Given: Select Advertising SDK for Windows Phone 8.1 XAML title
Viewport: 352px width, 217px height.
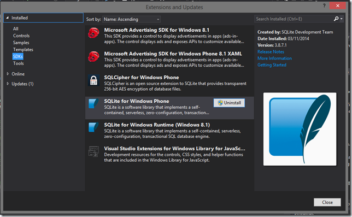Looking at the screenshot, I should click(173, 54).
